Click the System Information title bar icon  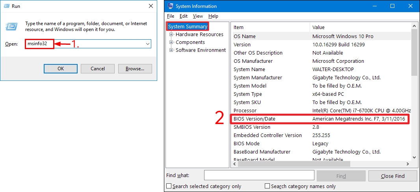(x=170, y=6)
